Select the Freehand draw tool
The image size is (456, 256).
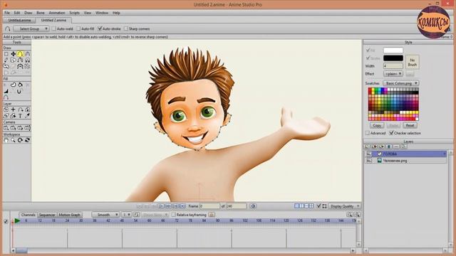6,60
